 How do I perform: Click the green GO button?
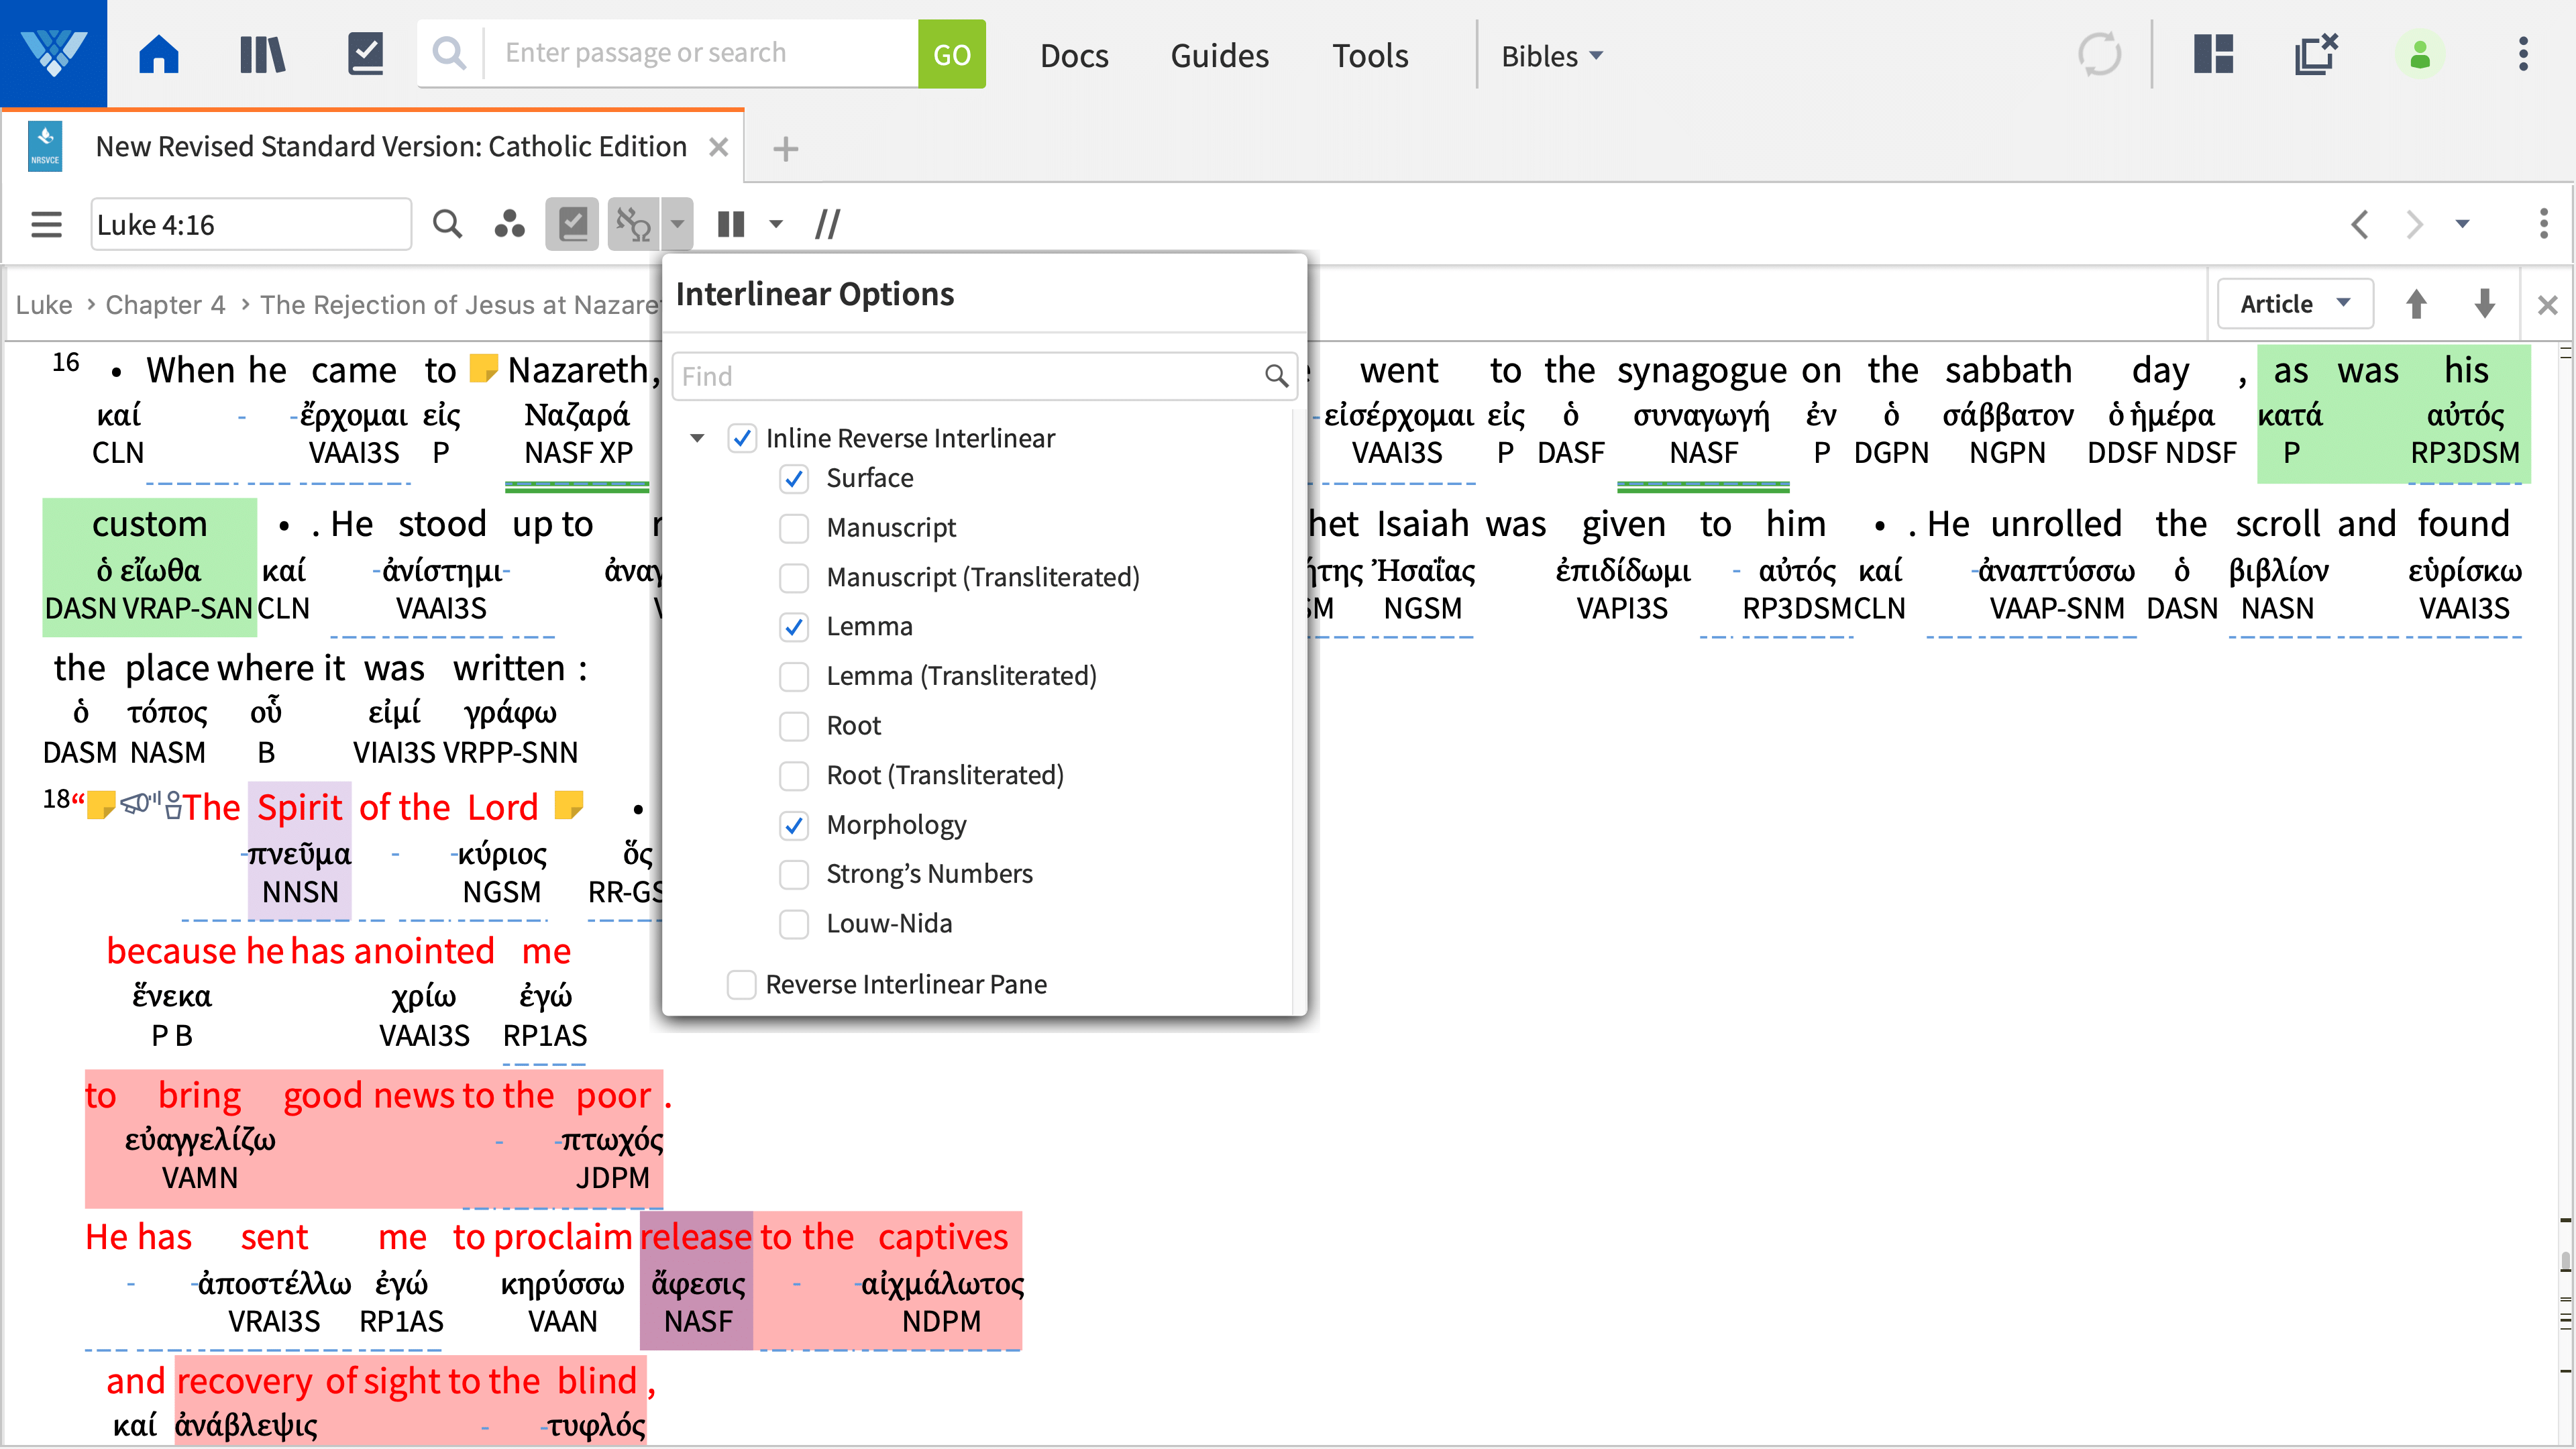click(951, 54)
